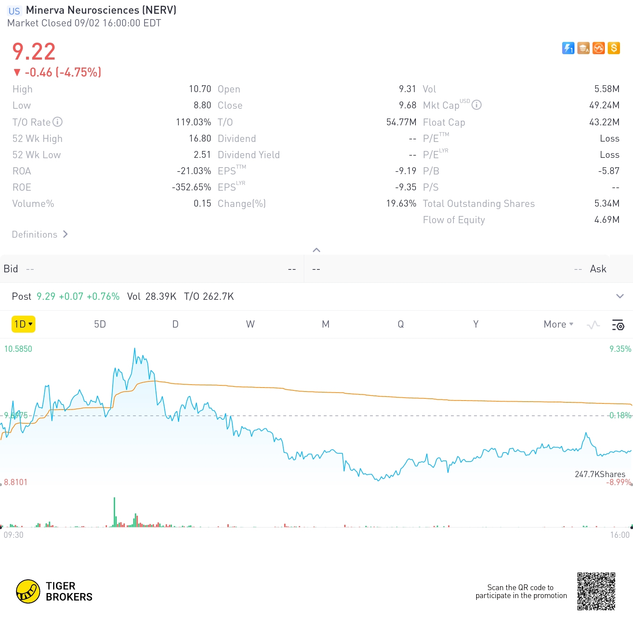Select the M monthly chart tab

pyautogui.click(x=326, y=324)
